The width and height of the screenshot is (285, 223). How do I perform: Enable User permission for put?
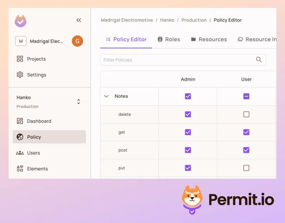(x=246, y=168)
